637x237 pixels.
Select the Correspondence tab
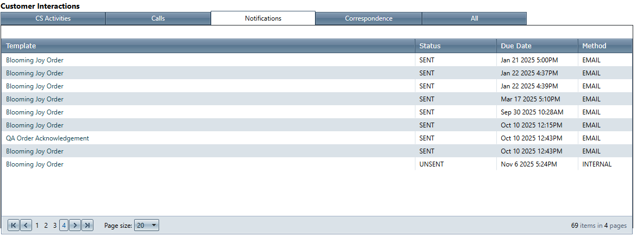pyautogui.click(x=368, y=18)
